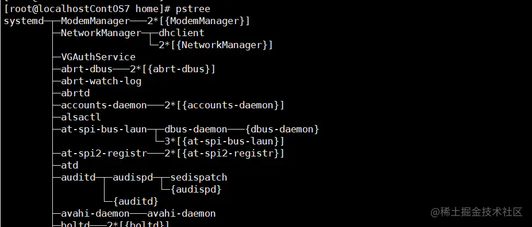Click the ModemManager process entry
The height and width of the screenshot is (227, 532).
(95, 21)
